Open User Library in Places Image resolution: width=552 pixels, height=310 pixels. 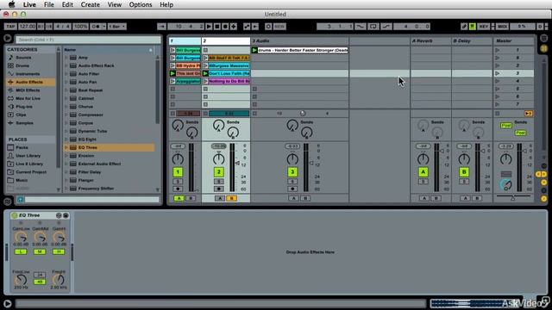(28, 156)
